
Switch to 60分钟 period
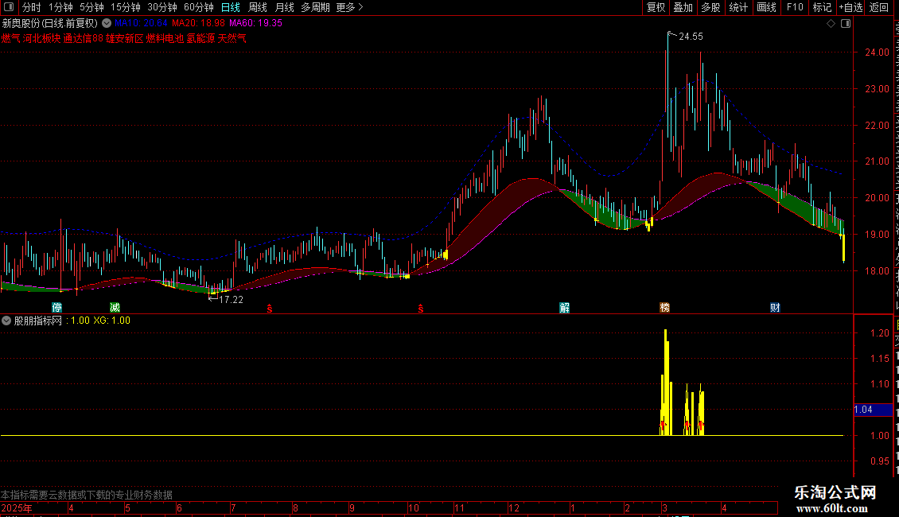199,7
